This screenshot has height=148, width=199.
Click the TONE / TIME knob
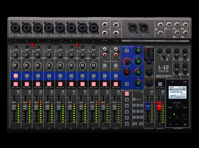click(x=149, y=72)
